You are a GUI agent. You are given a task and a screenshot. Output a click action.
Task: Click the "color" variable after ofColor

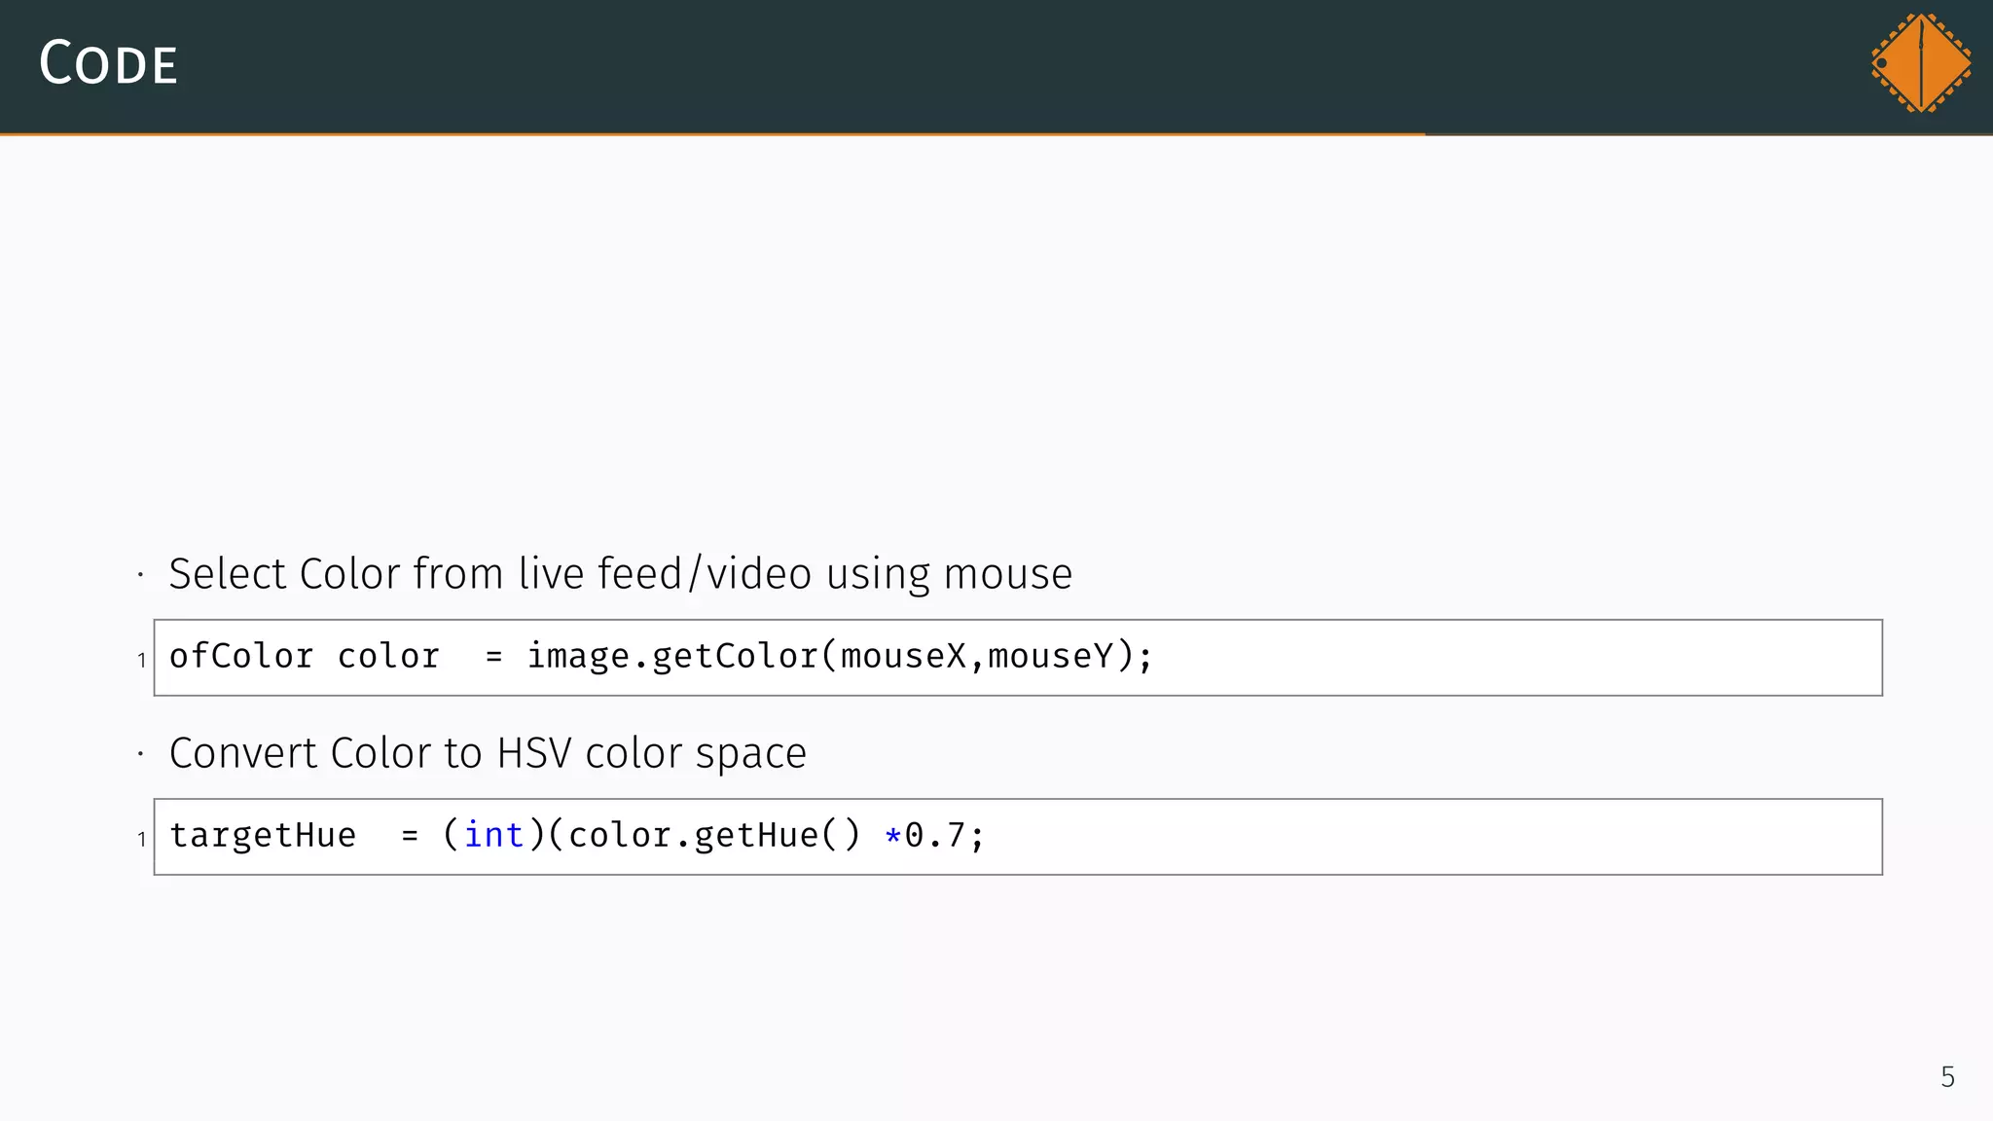[x=388, y=656]
